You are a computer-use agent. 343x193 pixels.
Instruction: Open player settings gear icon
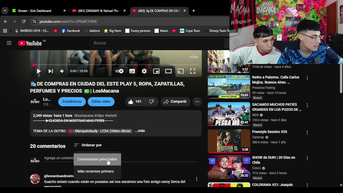[x=144, y=71]
